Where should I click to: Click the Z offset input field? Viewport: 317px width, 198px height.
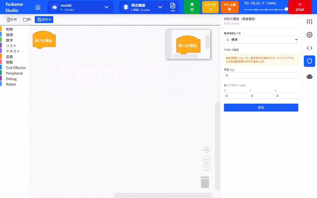[x=286, y=96]
